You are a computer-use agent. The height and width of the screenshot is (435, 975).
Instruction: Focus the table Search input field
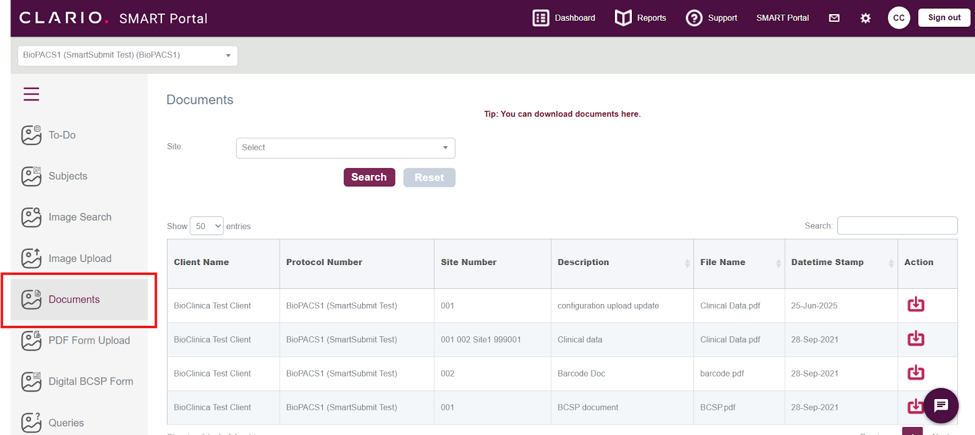pos(897,225)
